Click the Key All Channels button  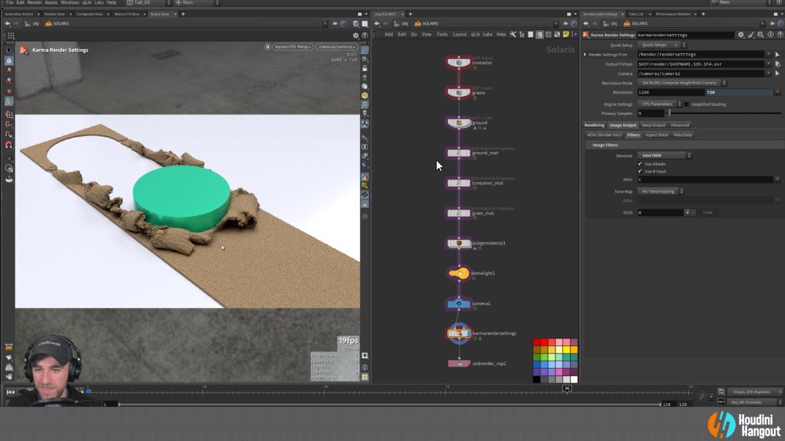[x=756, y=402]
